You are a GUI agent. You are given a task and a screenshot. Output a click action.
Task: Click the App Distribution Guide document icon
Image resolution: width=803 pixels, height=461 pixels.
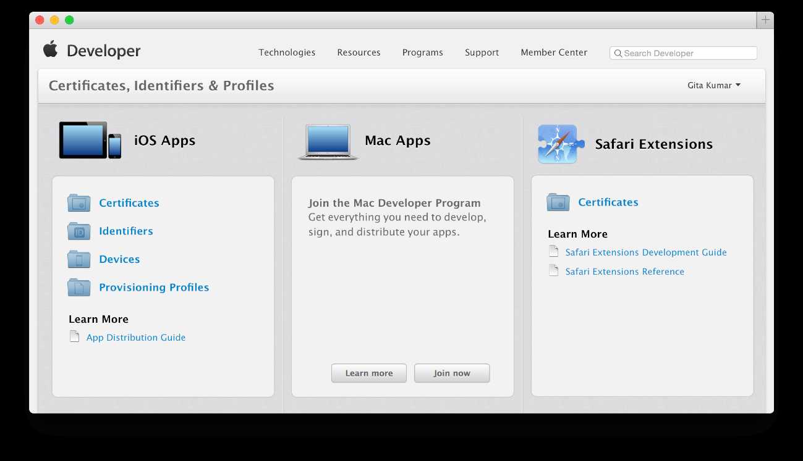[x=75, y=337]
